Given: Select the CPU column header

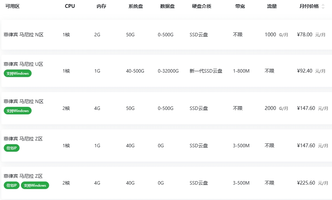Looking at the screenshot, I should 70,6.
